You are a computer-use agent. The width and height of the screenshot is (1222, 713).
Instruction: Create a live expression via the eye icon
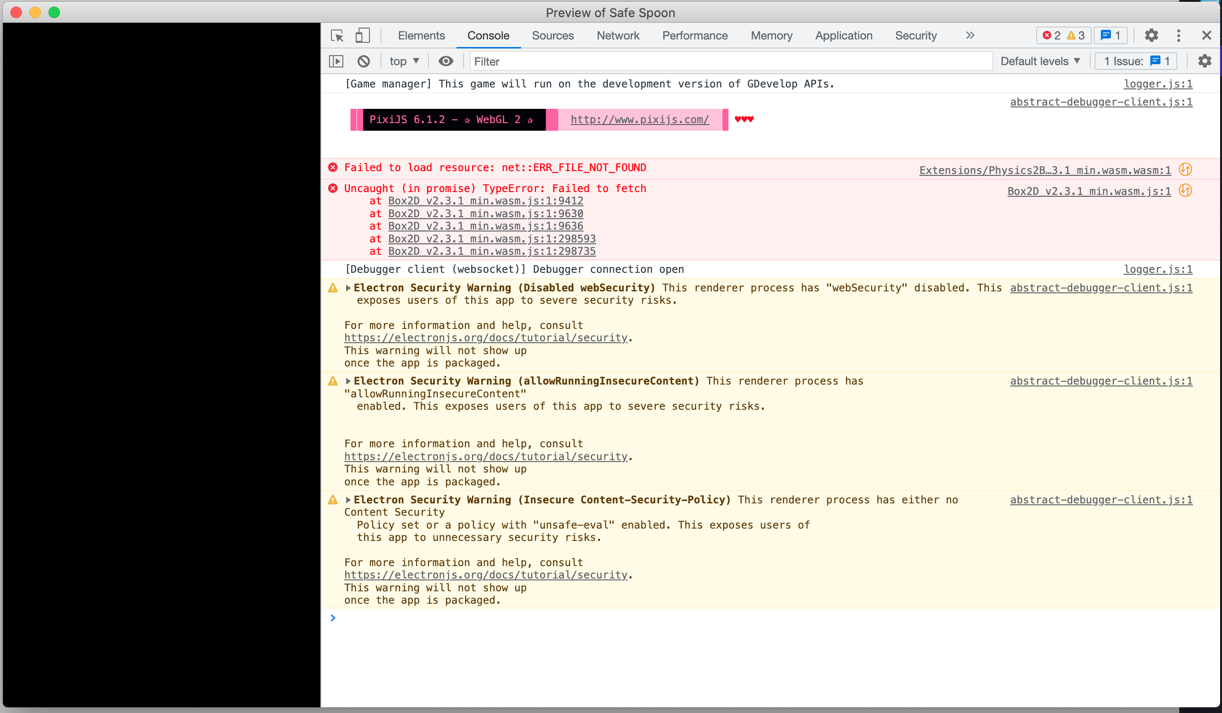point(446,61)
